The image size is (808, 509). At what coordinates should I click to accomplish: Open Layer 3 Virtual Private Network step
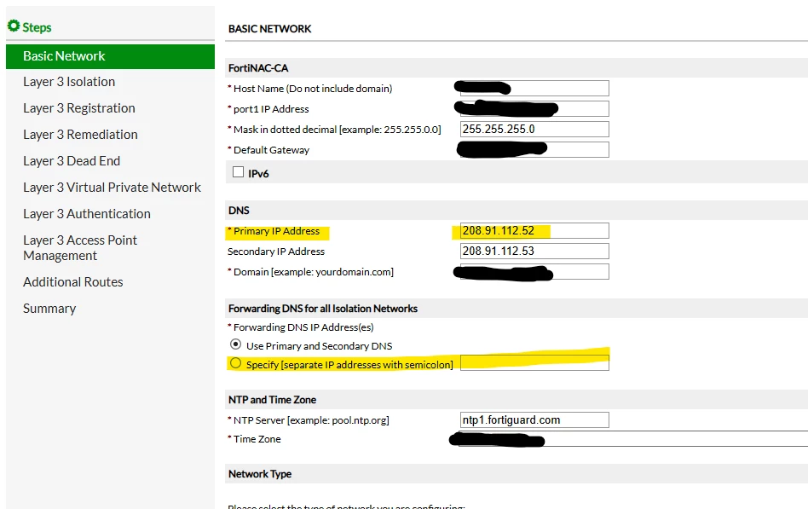tap(112, 188)
